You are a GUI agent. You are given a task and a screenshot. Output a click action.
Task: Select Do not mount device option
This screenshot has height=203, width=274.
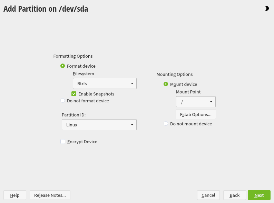(166, 124)
